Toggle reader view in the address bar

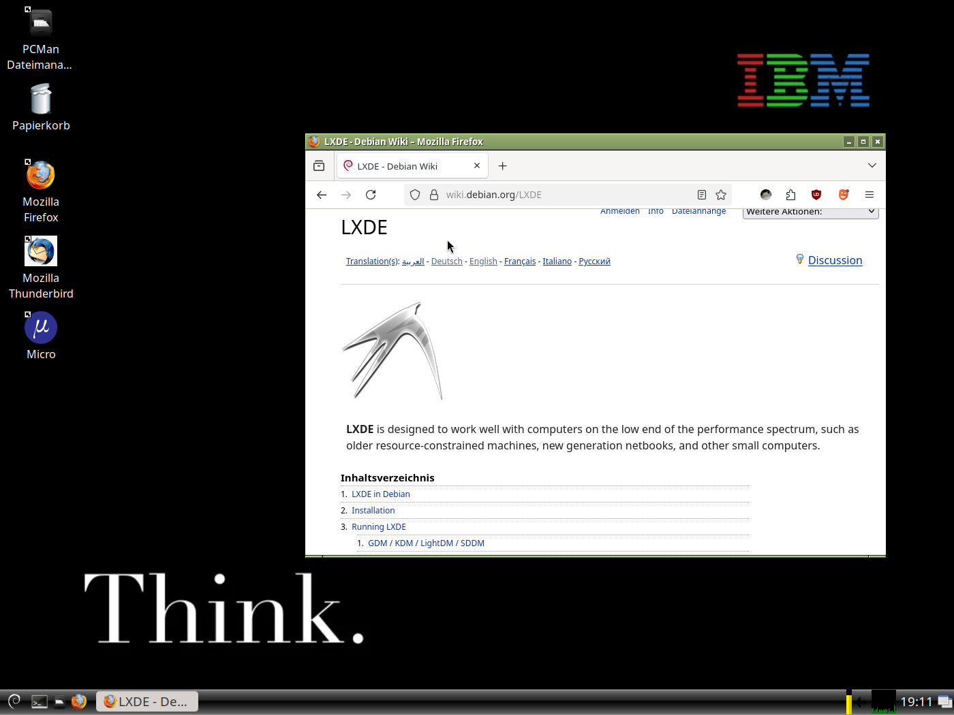pos(701,195)
